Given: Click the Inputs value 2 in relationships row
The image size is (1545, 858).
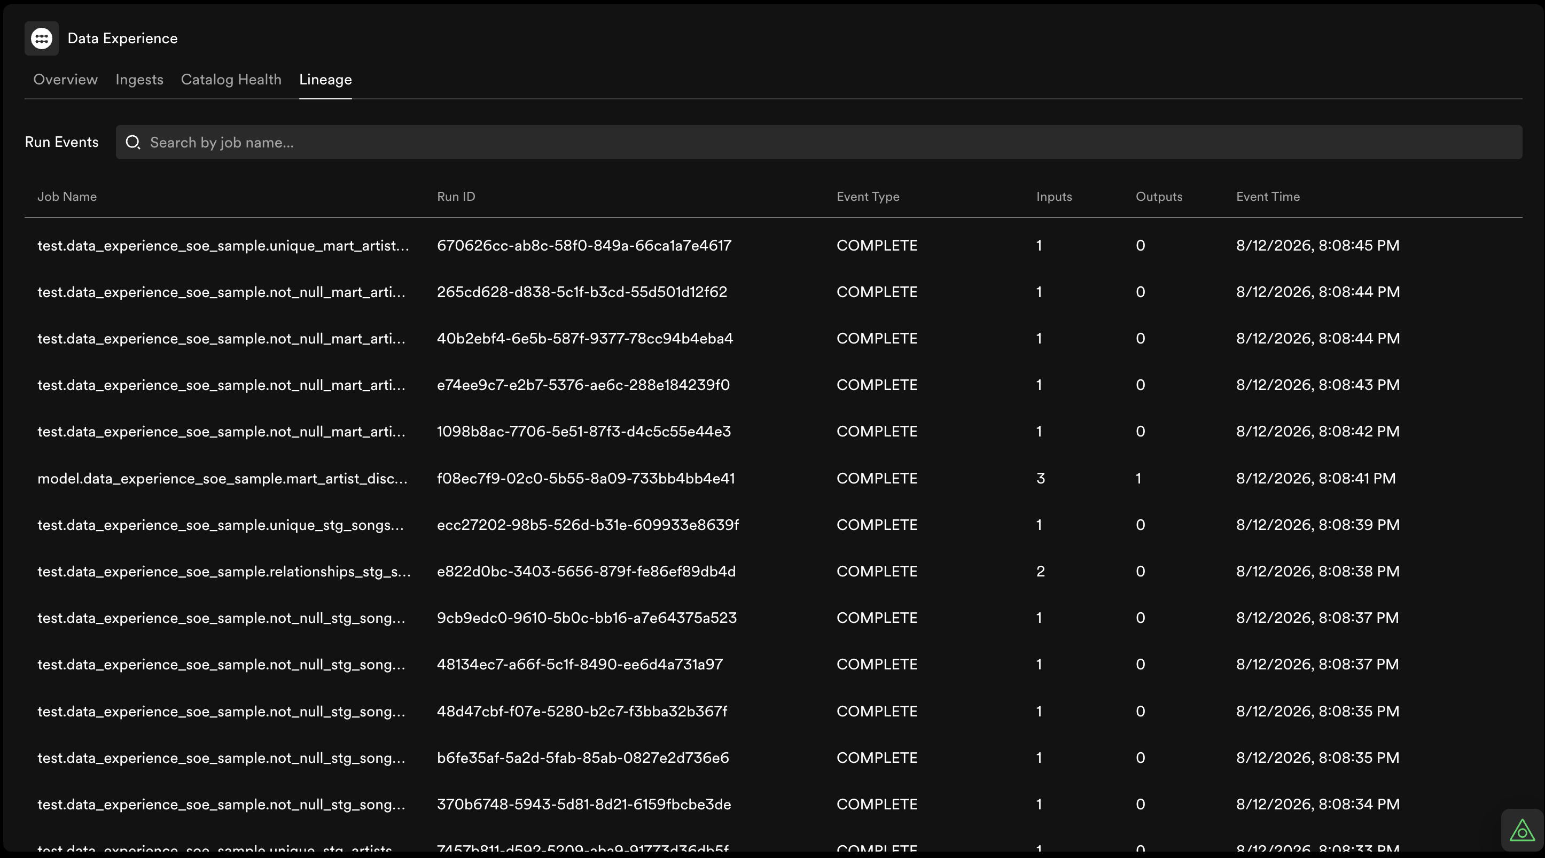Looking at the screenshot, I should [1041, 572].
